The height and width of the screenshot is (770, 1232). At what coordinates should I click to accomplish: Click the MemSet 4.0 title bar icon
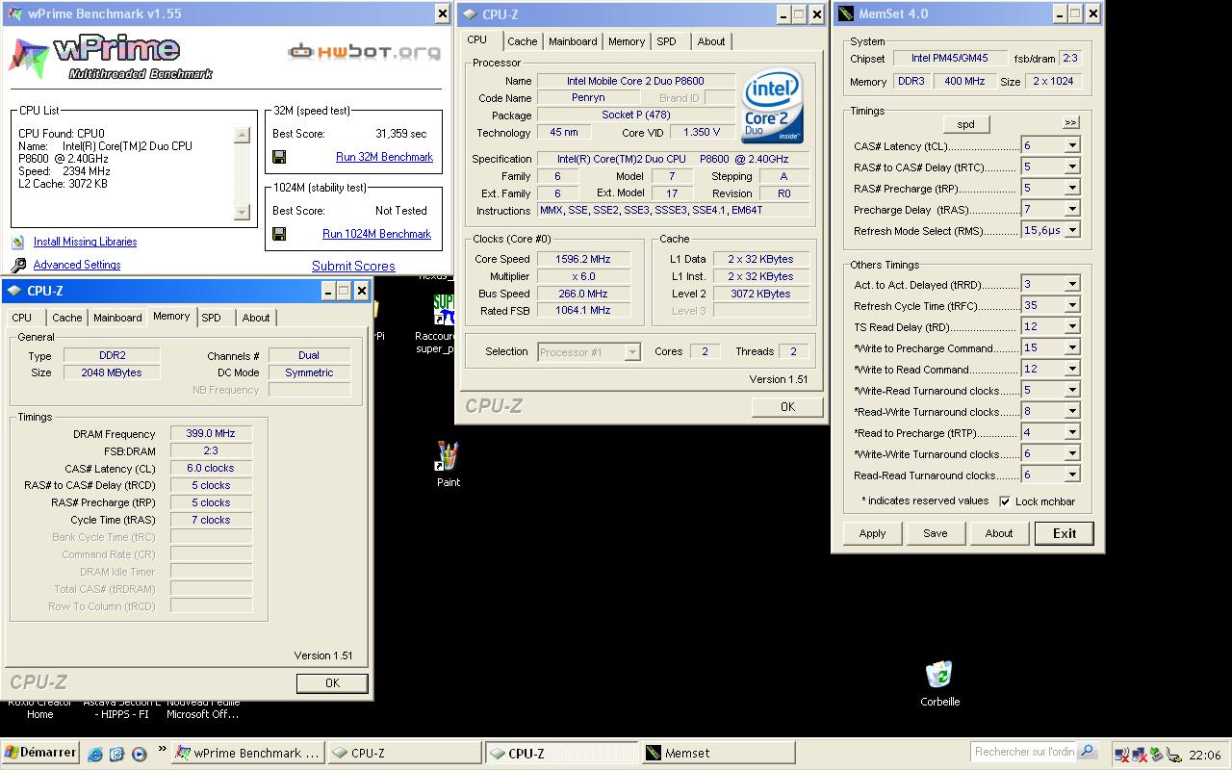(846, 13)
